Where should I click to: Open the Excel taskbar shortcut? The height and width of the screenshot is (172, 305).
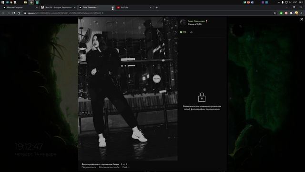coord(244,2)
